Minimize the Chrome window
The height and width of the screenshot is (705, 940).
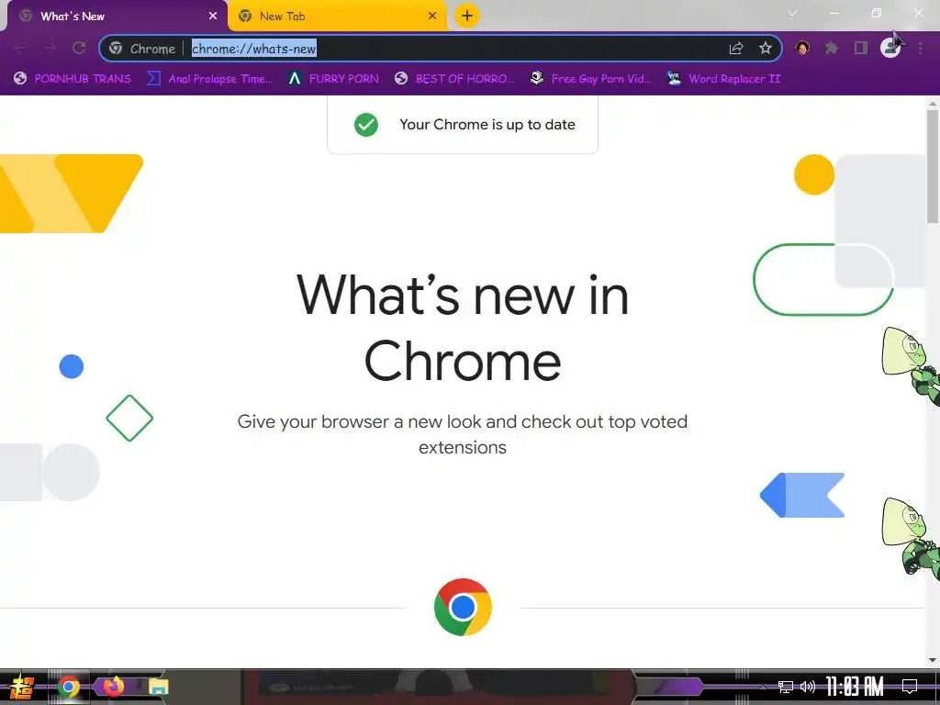834,13
